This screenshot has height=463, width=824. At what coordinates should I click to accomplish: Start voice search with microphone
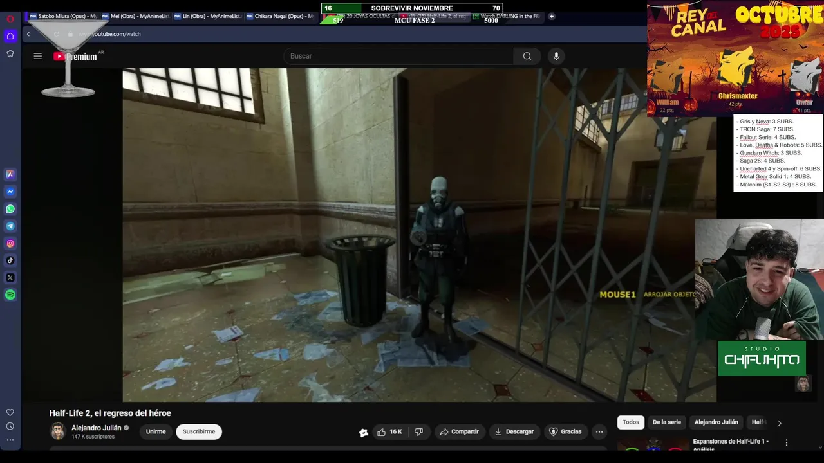pyautogui.click(x=557, y=56)
